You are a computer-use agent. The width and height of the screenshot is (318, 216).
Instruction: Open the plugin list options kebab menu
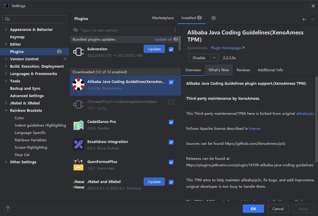(x=175, y=30)
